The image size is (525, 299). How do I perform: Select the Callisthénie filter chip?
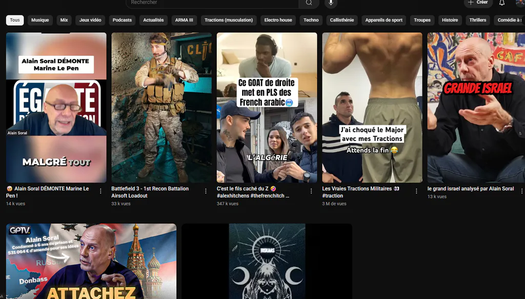point(342,20)
